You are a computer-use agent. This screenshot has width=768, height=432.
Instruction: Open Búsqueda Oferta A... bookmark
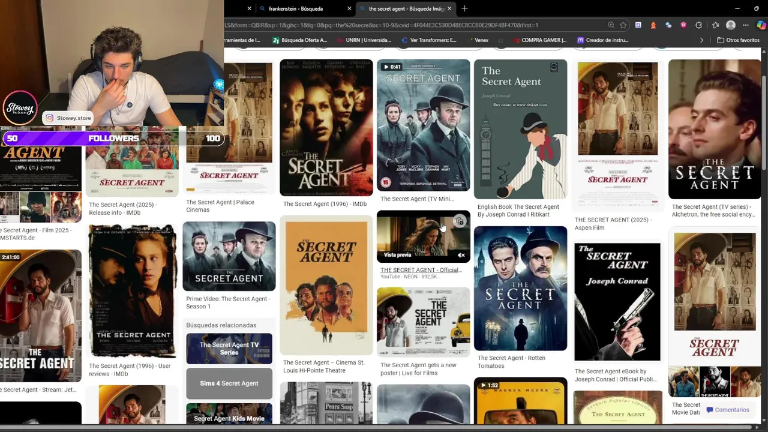(299, 40)
